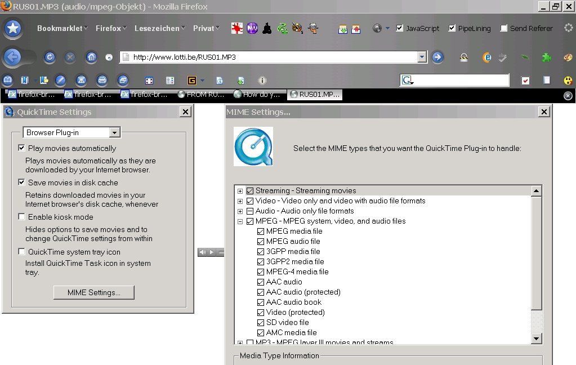Open the dropdown beside the G icon
Viewport: 576px width, 365px height.
coord(202,81)
